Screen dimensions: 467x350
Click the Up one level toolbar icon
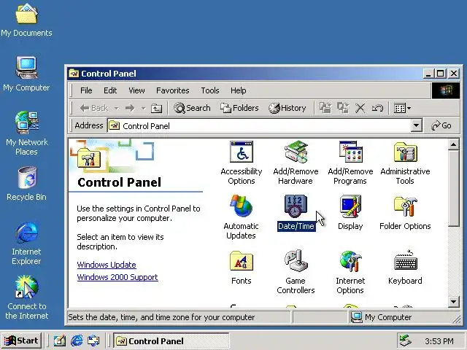tap(156, 108)
